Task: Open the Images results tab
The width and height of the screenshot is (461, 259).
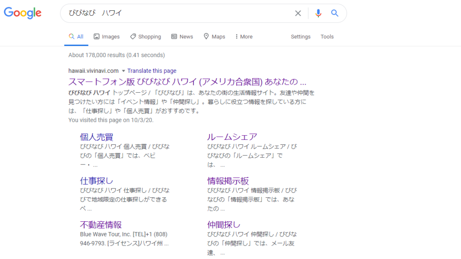Action: (107, 37)
